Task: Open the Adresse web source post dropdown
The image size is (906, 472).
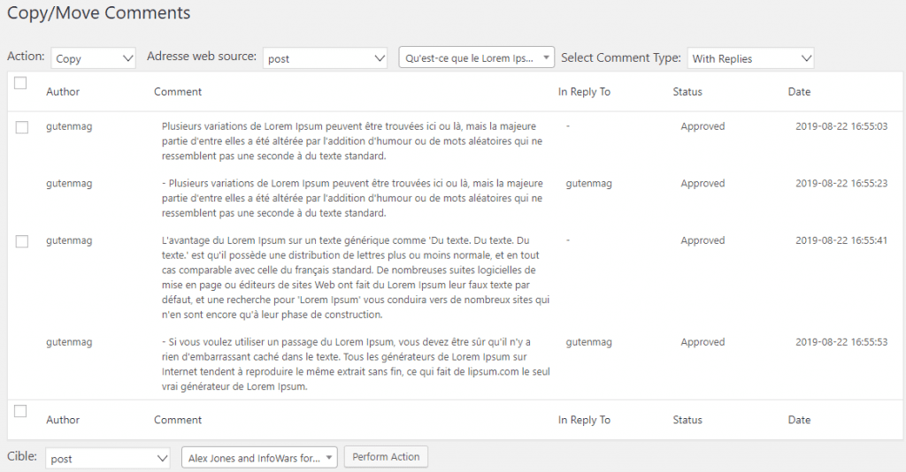Action: click(x=325, y=58)
